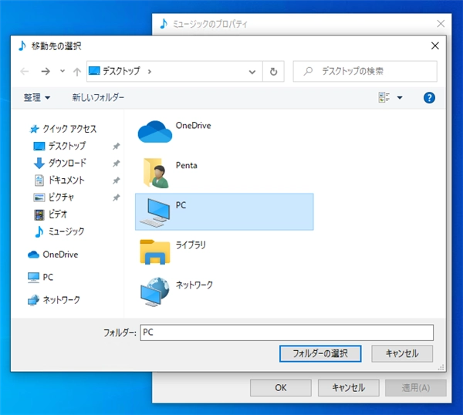Select デスクトップ in the sidebar

click(x=59, y=146)
